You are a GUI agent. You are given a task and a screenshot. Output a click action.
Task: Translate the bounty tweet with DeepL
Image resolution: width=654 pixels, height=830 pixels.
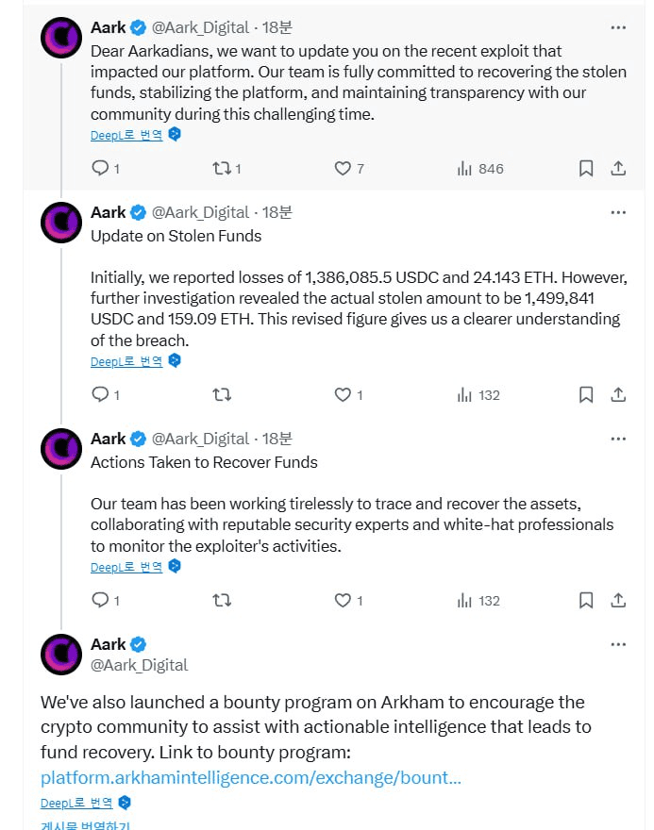point(76,803)
